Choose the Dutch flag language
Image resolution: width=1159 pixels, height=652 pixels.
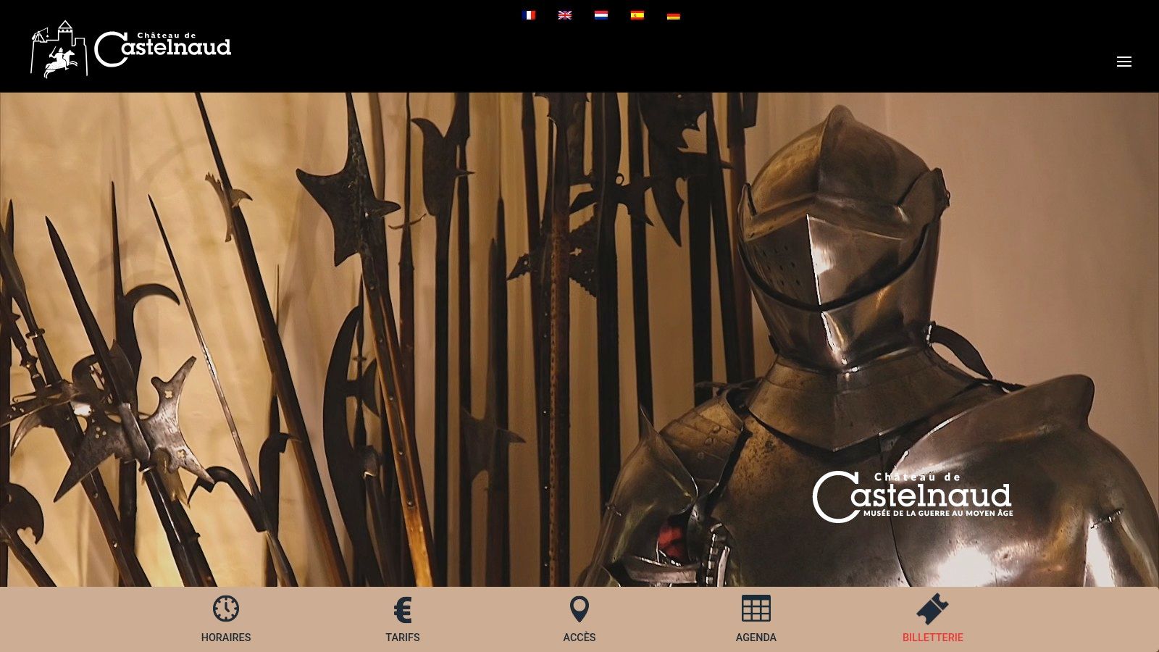tap(601, 15)
